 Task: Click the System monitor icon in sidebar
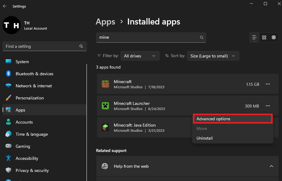8,62
